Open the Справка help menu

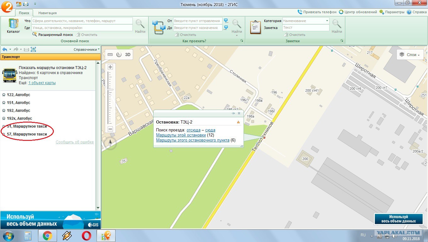(x=417, y=12)
